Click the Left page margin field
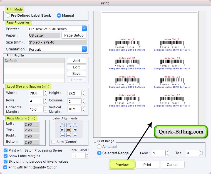Image resolution: width=211 pixels, height=174 pixels. (31, 124)
